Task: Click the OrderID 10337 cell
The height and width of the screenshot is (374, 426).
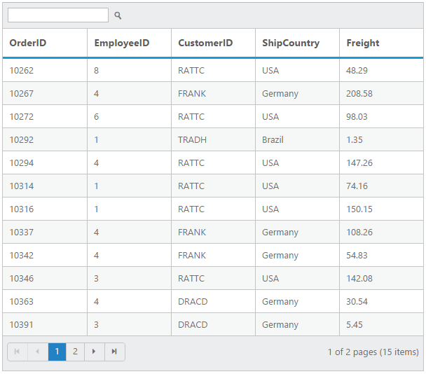Action: 22,232
